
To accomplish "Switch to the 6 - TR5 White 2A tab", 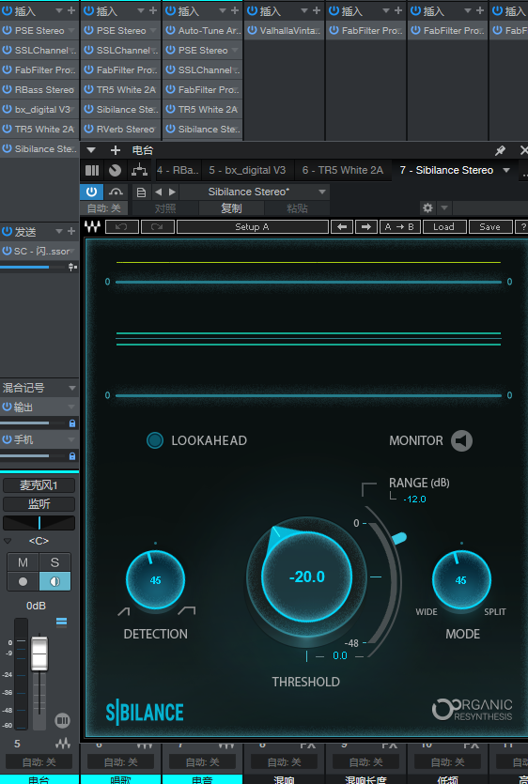I will (x=343, y=171).
